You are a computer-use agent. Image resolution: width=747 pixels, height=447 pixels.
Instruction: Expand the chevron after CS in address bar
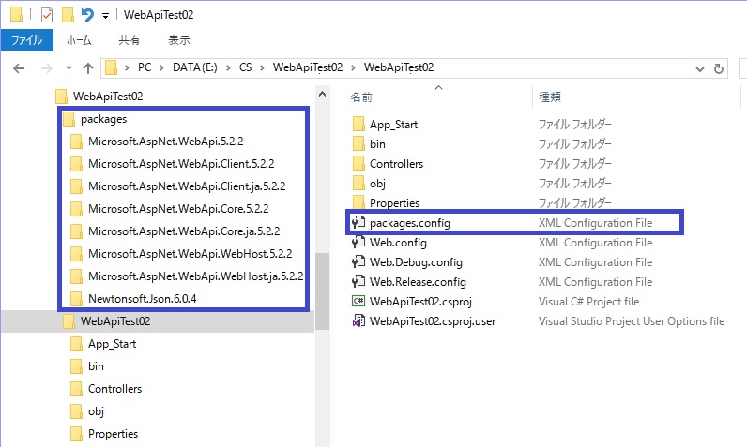click(262, 68)
